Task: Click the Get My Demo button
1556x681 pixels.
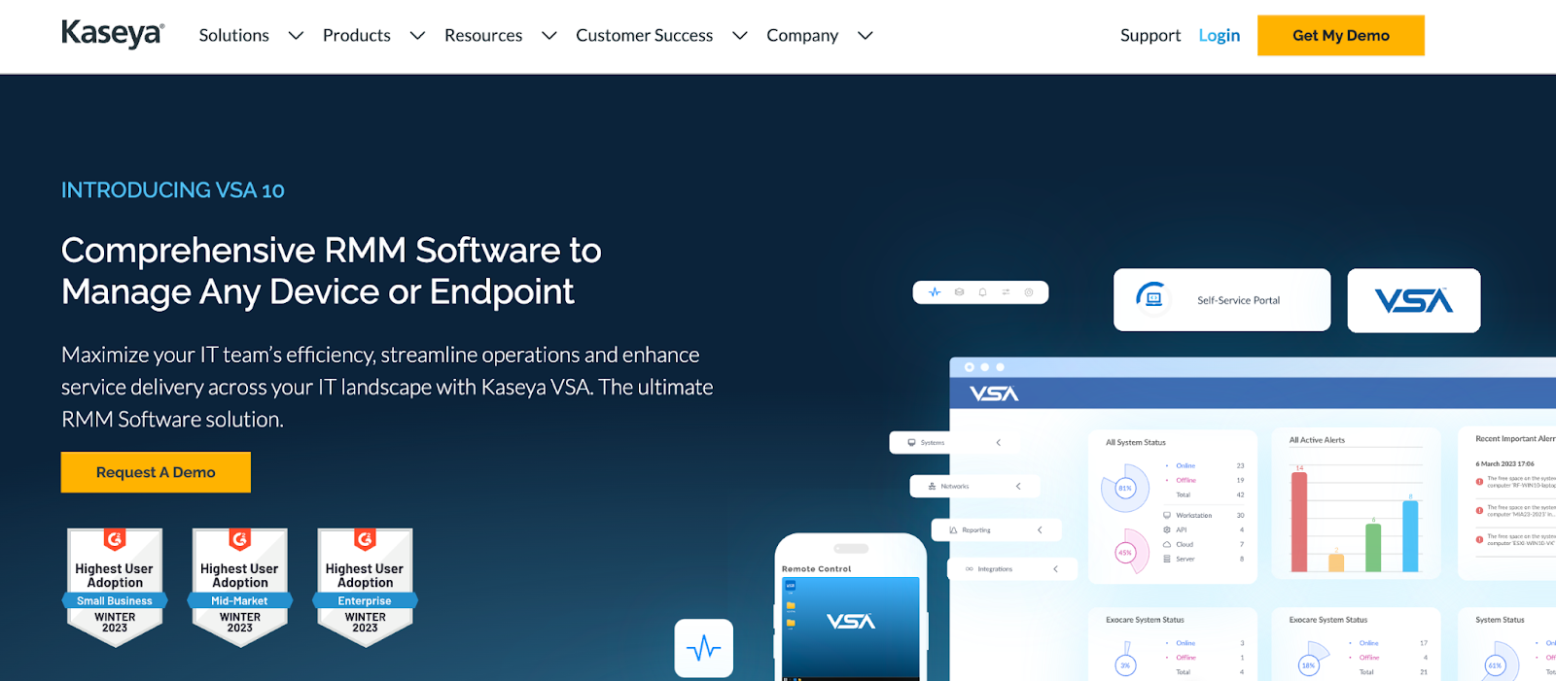Action: pyautogui.click(x=1341, y=35)
